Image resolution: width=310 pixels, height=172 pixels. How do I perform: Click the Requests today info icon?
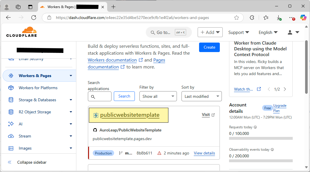(x=255, y=127)
